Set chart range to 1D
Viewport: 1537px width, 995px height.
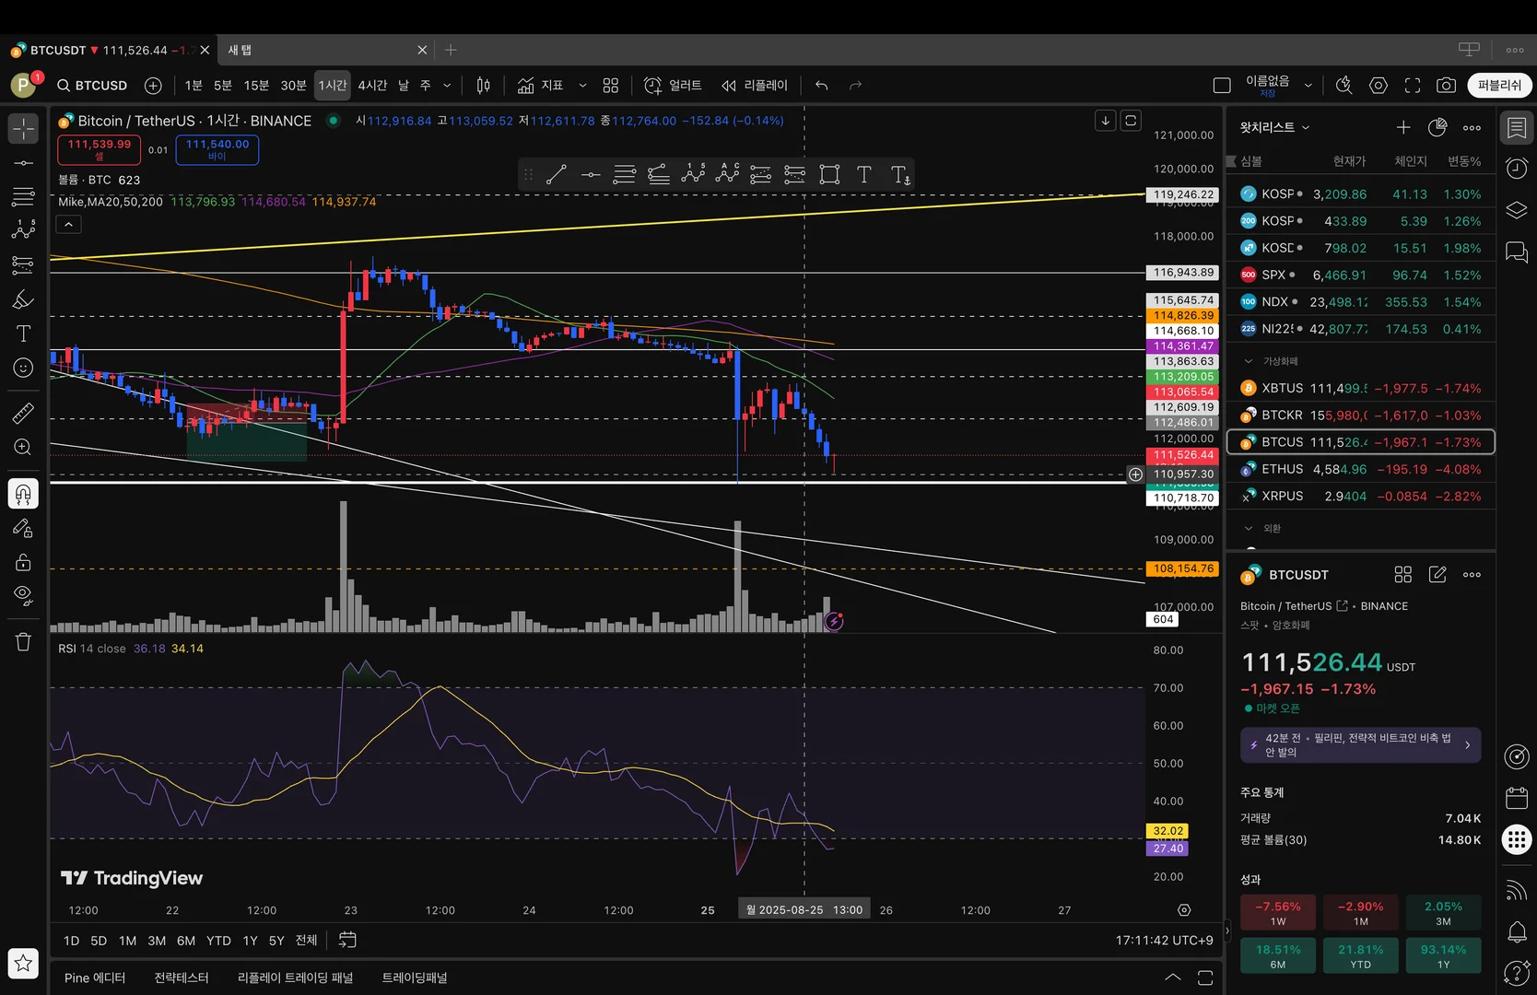coord(71,941)
